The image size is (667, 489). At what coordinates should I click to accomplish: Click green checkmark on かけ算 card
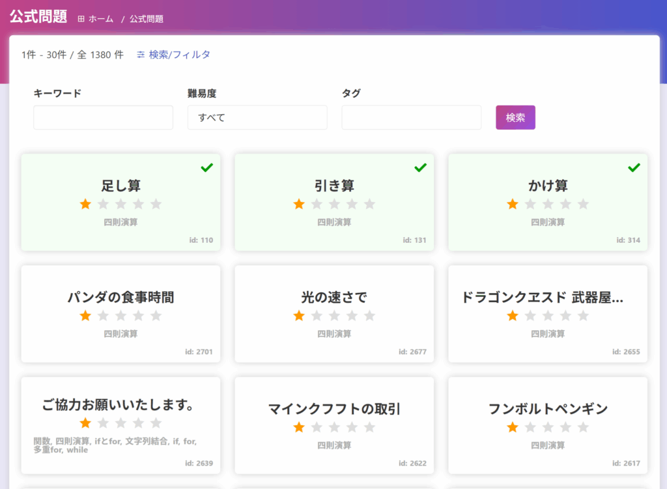[x=634, y=168]
